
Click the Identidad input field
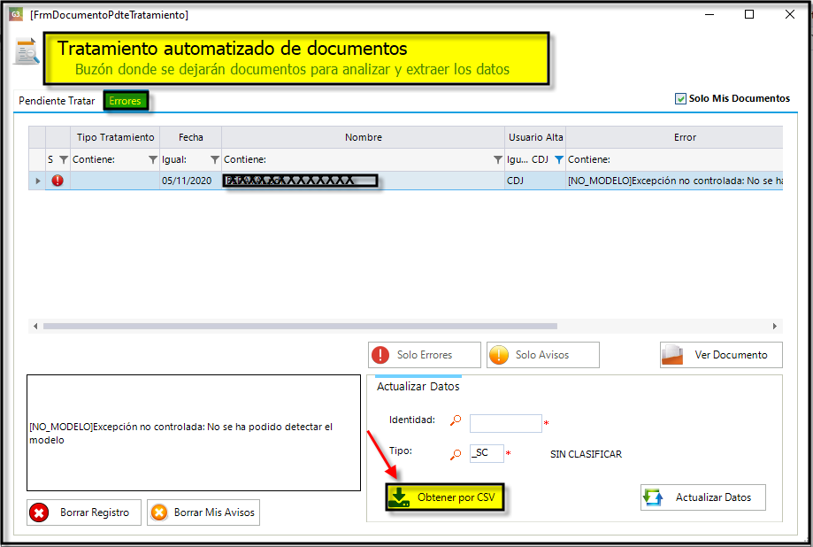coord(505,423)
